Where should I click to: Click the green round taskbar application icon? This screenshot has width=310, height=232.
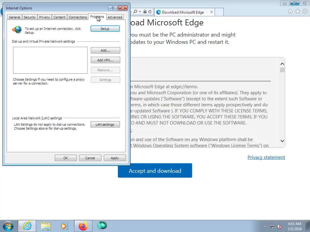102,226
